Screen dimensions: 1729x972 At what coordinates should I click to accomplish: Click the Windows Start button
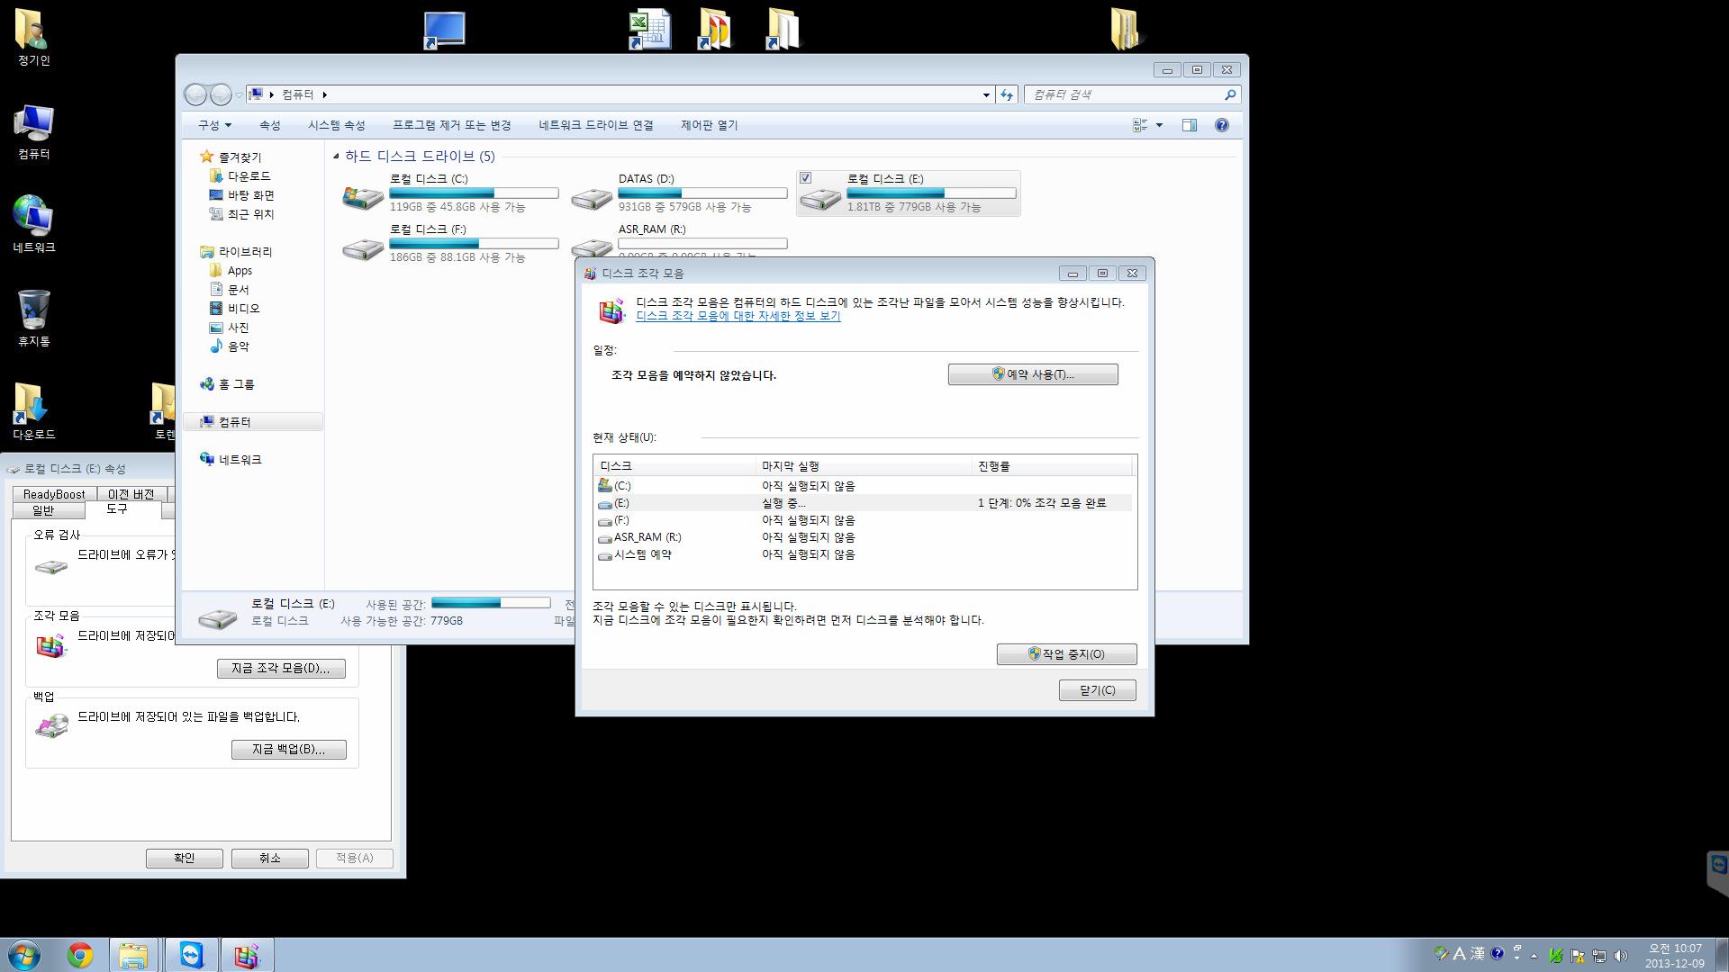pyautogui.click(x=24, y=955)
